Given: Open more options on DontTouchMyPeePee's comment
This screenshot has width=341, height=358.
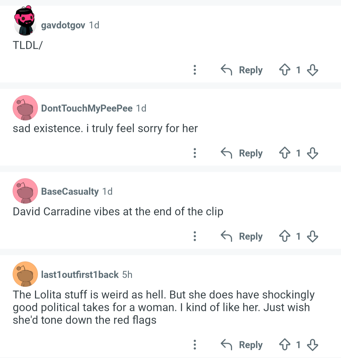Looking at the screenshot, I should 195,153.
